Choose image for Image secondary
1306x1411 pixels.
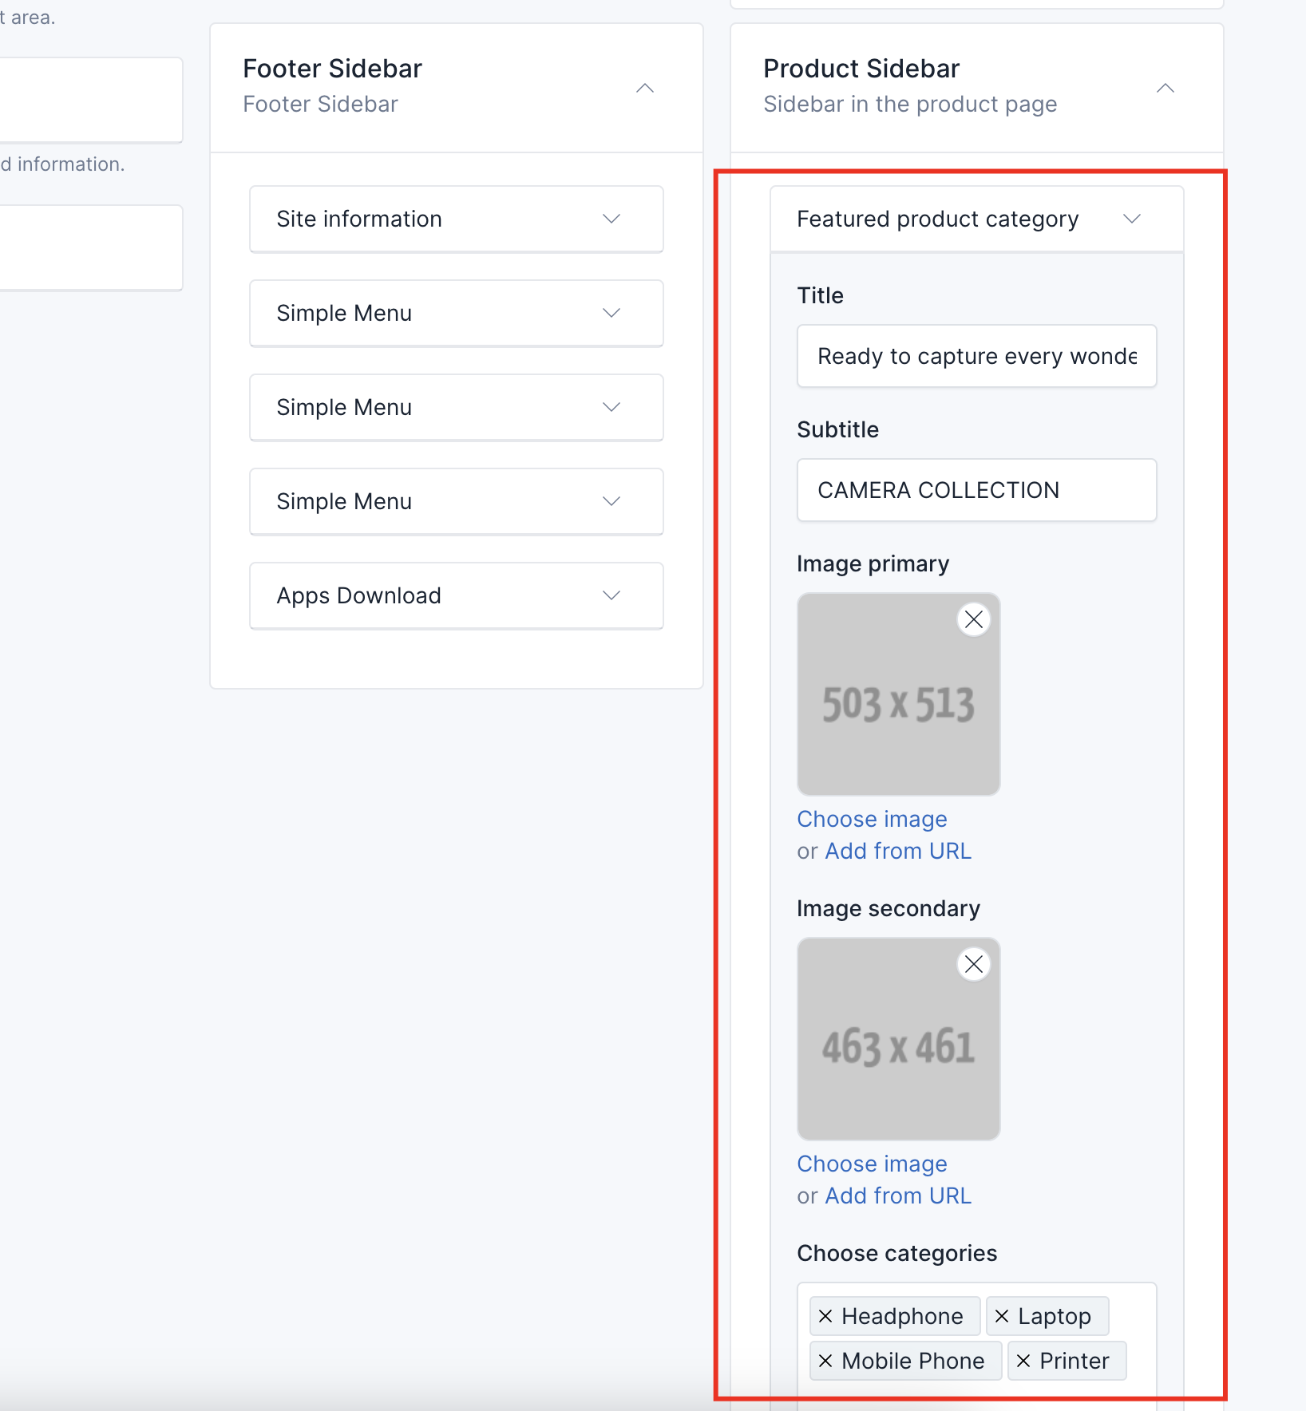(872, 1164)
